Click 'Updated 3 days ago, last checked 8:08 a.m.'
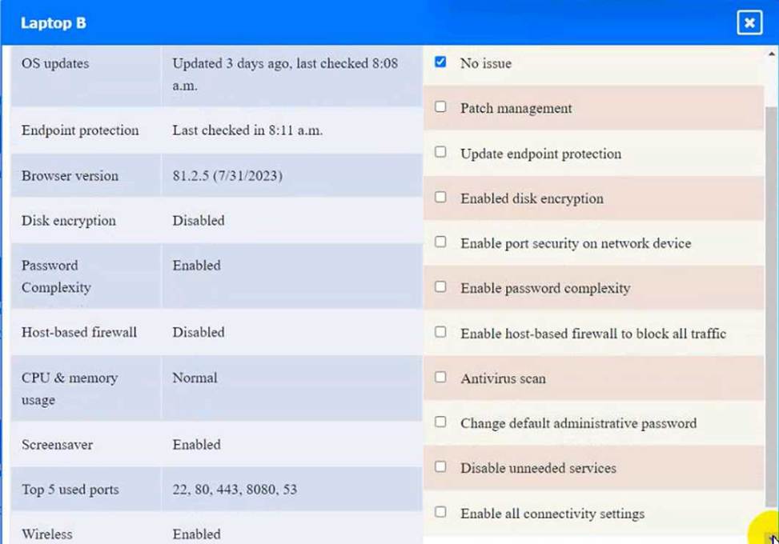 [x=285, y=74]
